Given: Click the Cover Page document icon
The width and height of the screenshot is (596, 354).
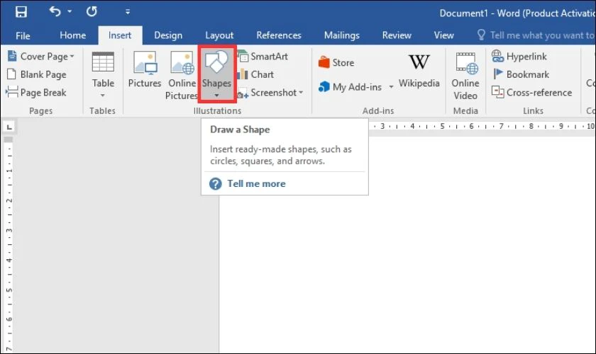Looking at the screenshot, I should coord(12,56).
